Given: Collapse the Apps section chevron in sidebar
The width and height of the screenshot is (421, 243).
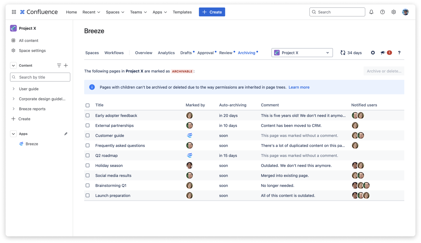Looking at the screenshot, I should click(x=13, y=134).
